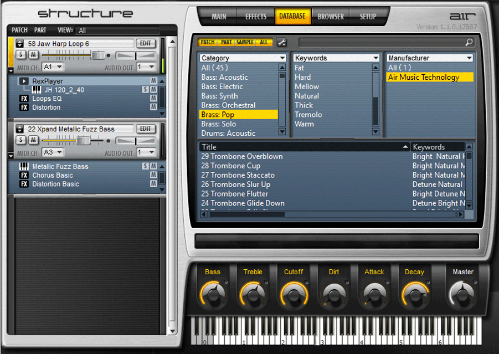Enable the SAMPLE filter button

coord(245,42)
